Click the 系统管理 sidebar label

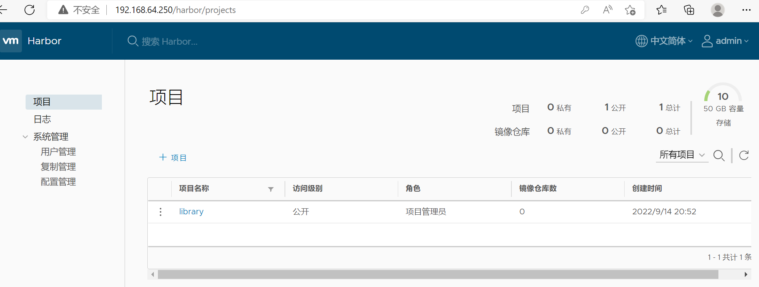point(51,137)
